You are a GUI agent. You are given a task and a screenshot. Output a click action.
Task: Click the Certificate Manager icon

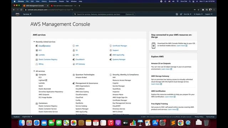(x=110, y=46)
